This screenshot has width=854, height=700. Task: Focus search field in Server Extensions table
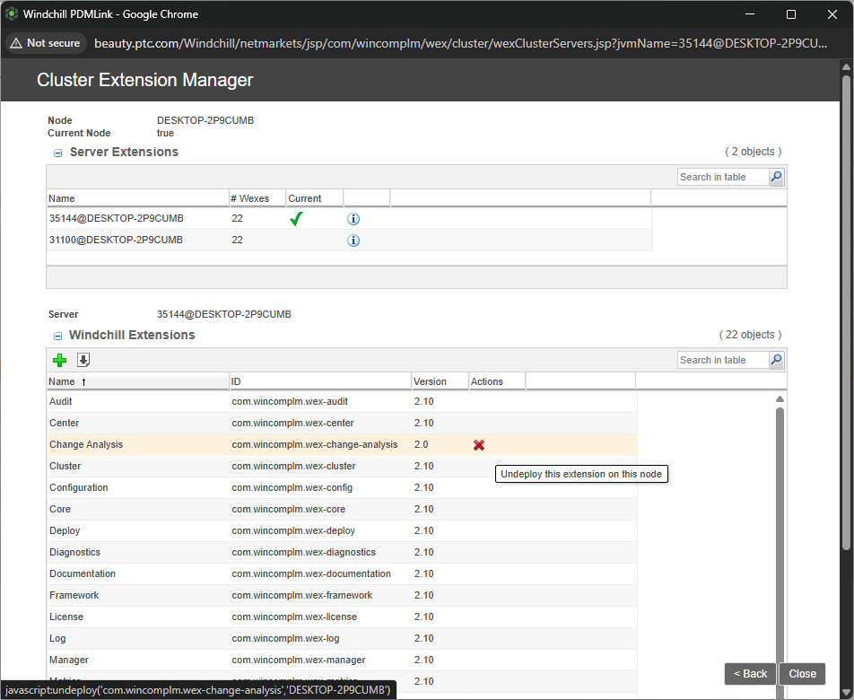click(722, 177)
